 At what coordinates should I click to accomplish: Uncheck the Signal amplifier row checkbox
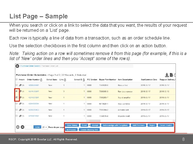pos(17,97)
